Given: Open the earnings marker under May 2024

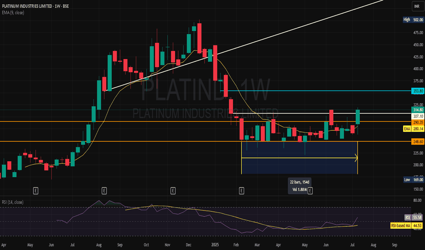Looking at the screenshot, I should click(36, 191).
